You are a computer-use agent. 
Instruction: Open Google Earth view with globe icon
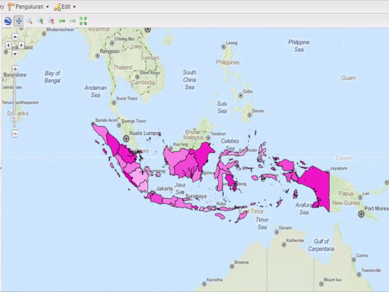coord(8,21)
